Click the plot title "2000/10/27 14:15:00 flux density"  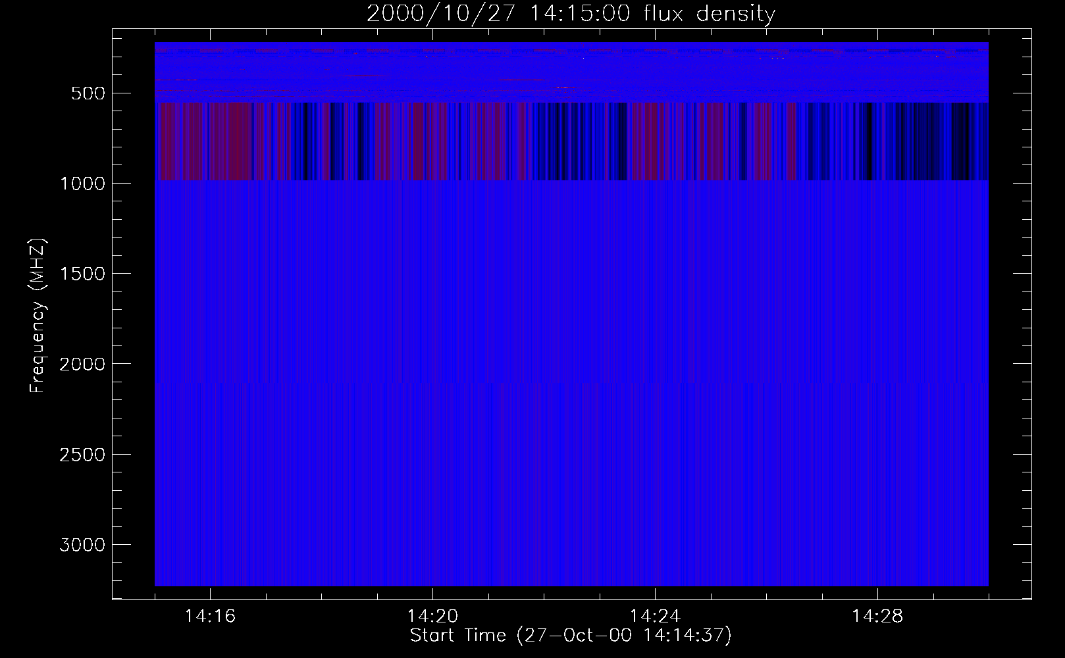tap(571, 13)
